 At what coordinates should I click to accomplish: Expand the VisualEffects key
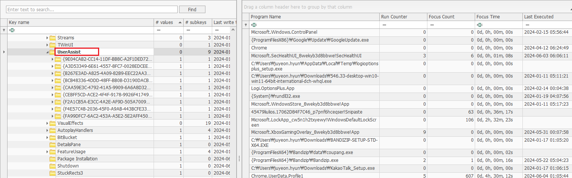click(47, 123)
